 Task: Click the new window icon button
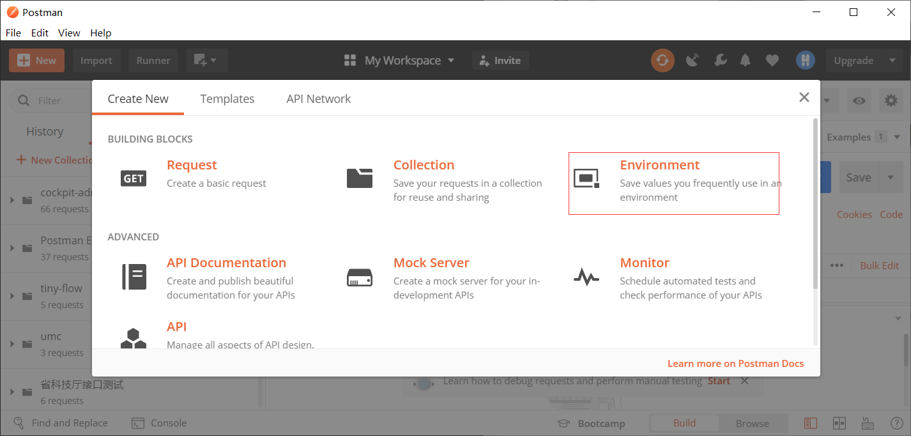(207, 61)
